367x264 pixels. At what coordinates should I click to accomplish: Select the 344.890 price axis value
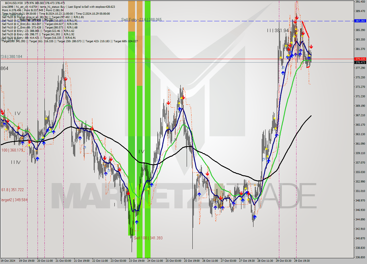pyautogui.click(x=360, y=220)
